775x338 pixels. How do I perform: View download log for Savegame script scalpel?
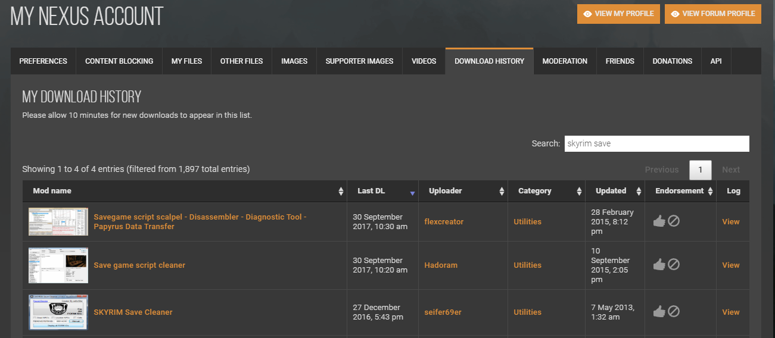[731, 221]
